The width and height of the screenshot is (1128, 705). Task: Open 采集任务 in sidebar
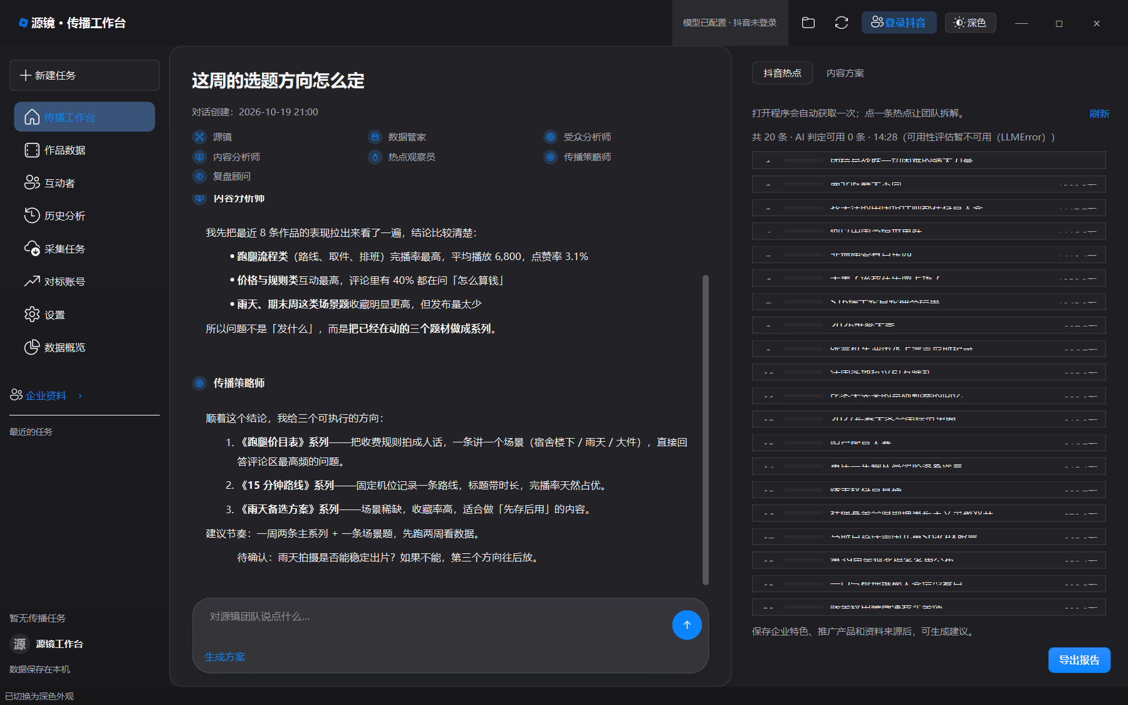85,249
